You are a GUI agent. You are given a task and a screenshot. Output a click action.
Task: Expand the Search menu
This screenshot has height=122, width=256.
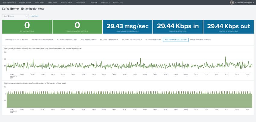coord(94,2)
